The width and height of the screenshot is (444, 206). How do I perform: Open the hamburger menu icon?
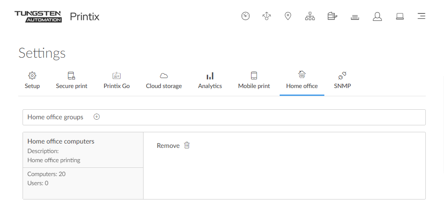[x=421, y=16]
